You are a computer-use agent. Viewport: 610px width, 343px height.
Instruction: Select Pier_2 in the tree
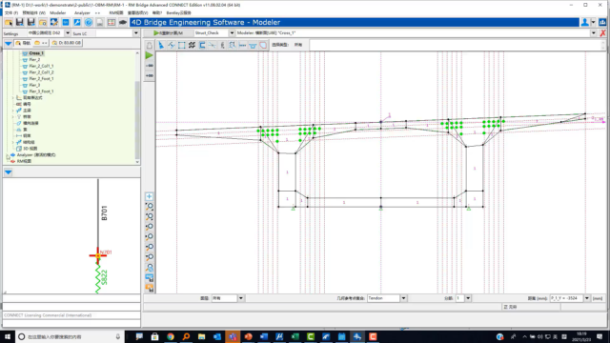point(34,59)
